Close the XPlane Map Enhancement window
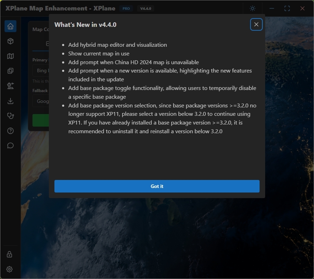Viewport: 314px width, 279px height. 302,8
